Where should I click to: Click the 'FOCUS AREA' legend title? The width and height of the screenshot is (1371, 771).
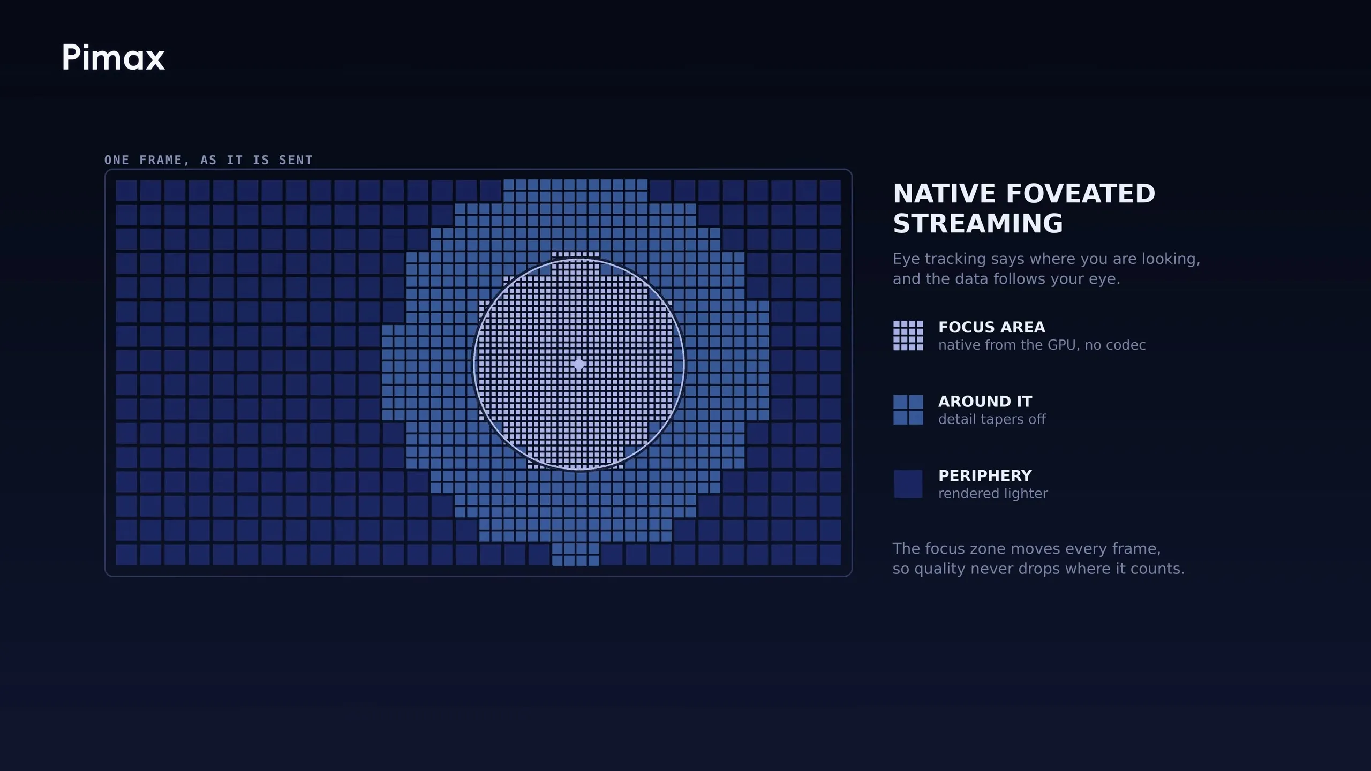pyautogui.click(x=991, y=327)
